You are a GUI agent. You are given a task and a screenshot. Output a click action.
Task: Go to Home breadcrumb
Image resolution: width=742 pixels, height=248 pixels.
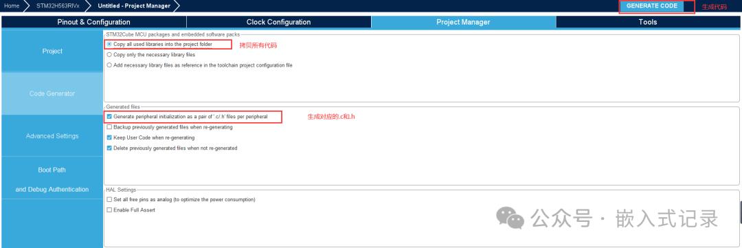click(12, 6)
